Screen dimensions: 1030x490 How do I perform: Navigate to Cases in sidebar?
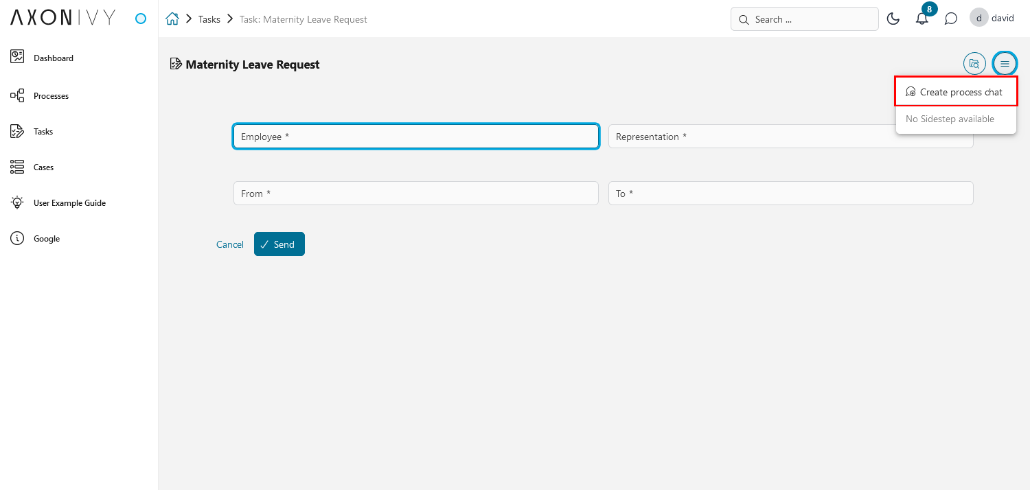(x=43, y=167)
